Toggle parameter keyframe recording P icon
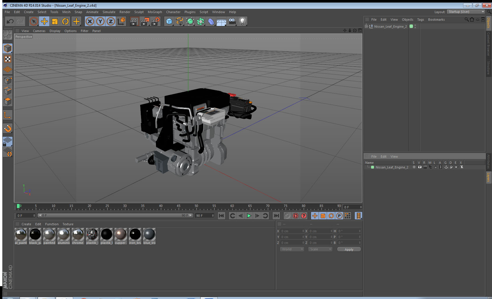The width and height of the screenshot is (492, 299). pos(339,216)
